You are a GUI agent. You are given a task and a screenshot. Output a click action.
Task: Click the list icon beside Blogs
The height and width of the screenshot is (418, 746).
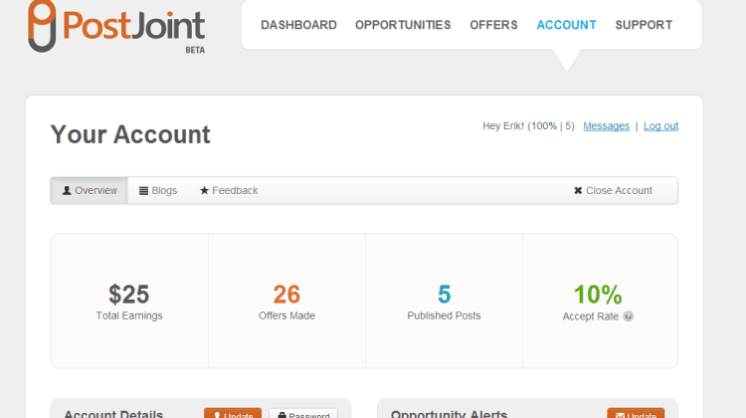[143, 190]
